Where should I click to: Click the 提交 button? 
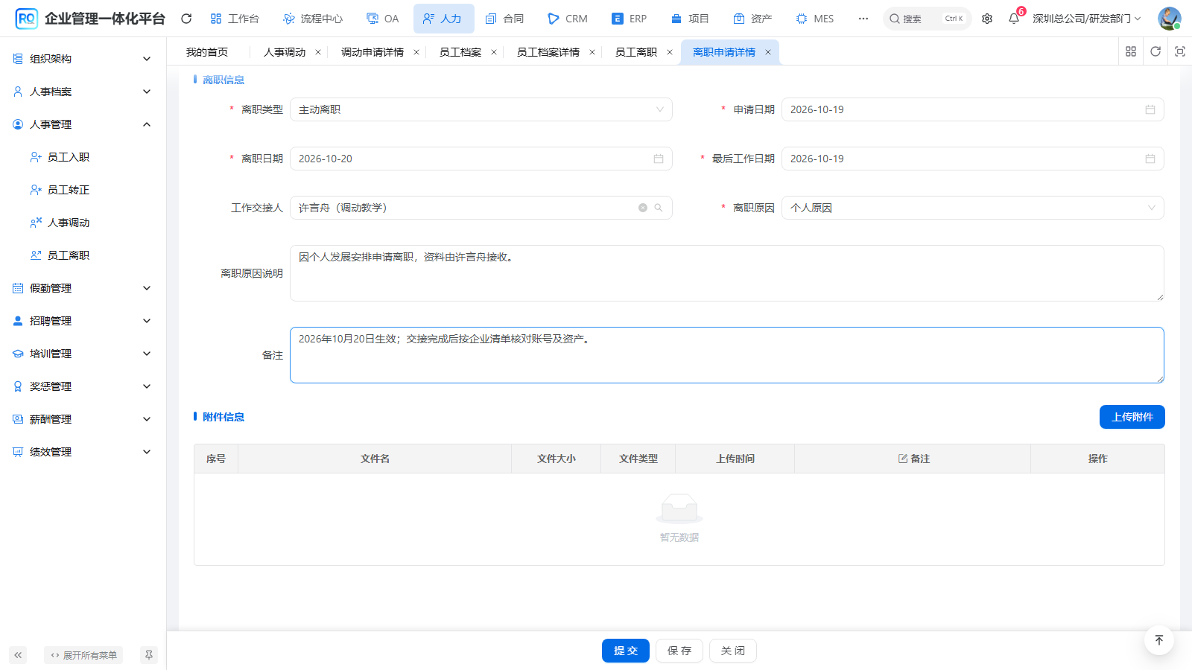click(x=626, y=651)
